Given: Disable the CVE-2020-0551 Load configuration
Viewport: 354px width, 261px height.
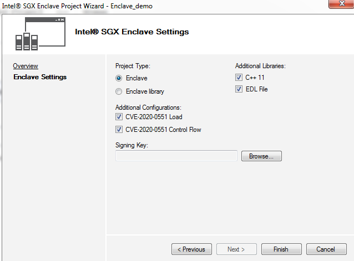Looking at the screenshot, I should coord(119,117).
